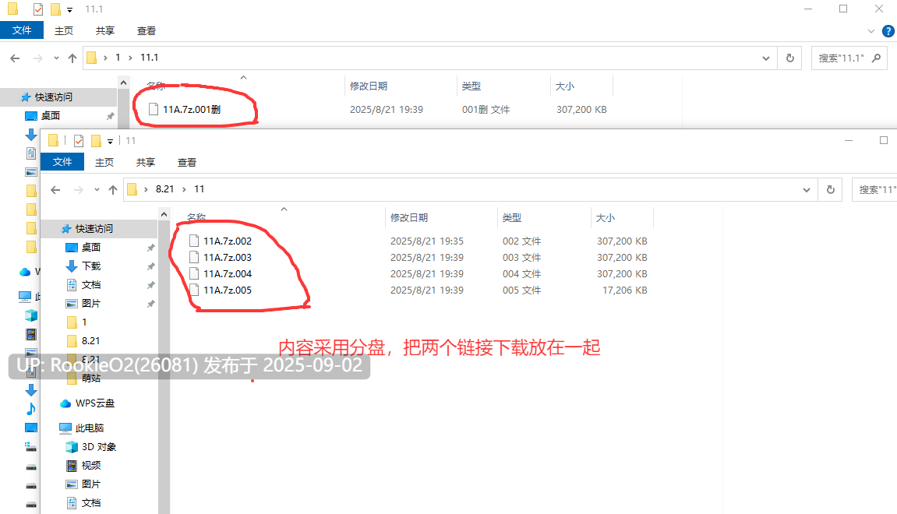The image size is (897, 514).
Task: Open 文档 under quick access in 11 window
Action: tap(91, 285)
